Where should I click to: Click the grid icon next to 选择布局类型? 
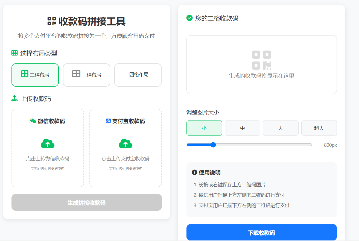14,53
